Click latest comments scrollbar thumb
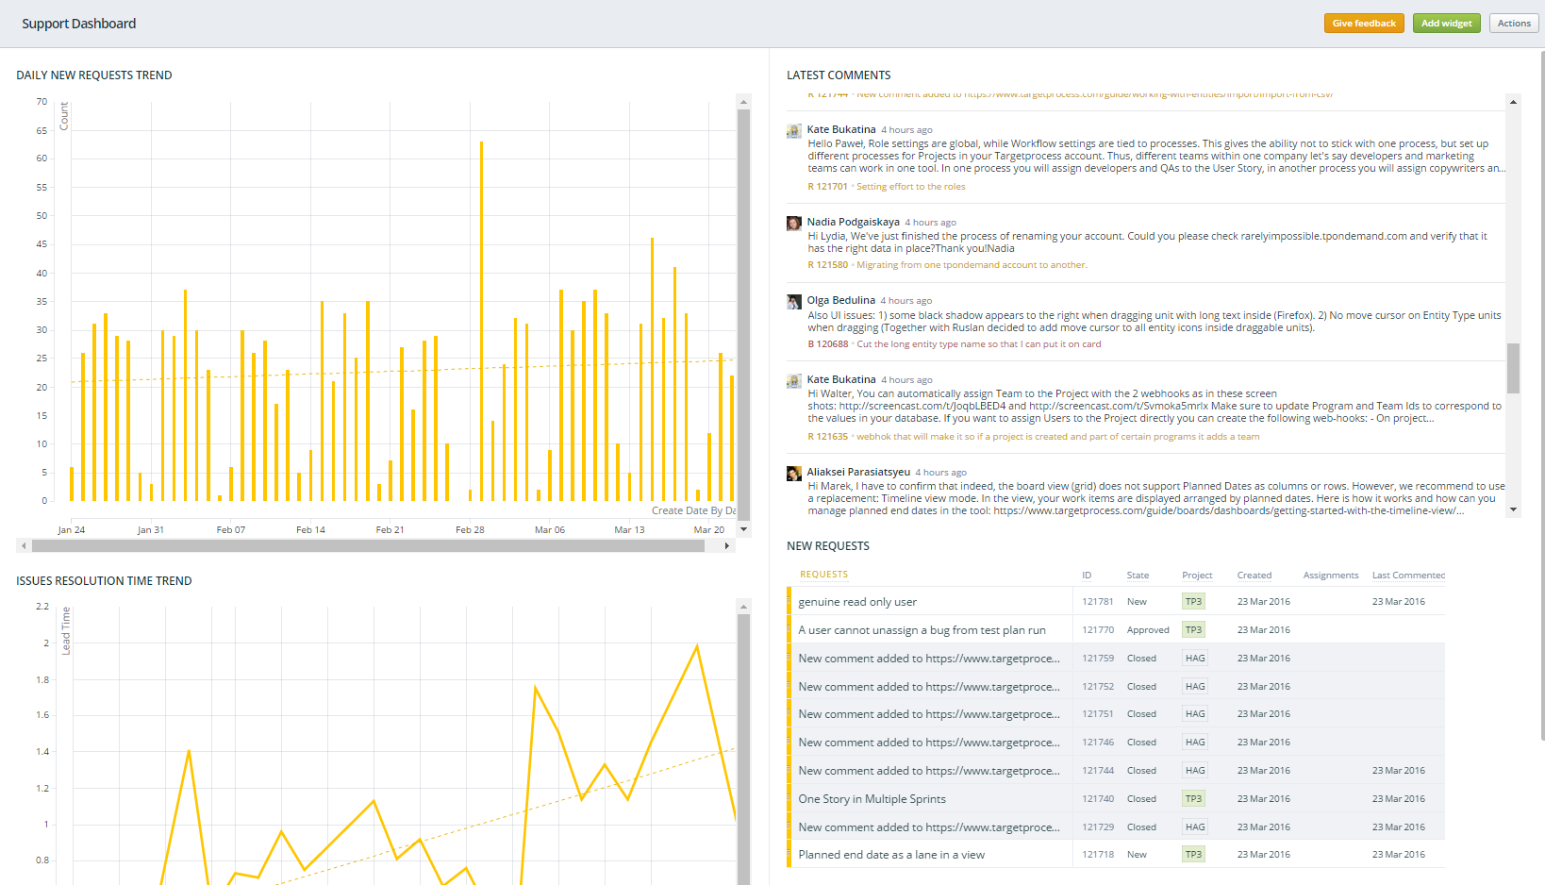Screen dimensions: 1545x885 click(1513, 368)
